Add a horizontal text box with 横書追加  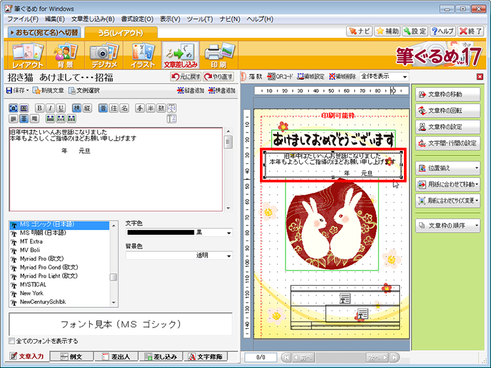pyautogui.click(x=222, y=91)
